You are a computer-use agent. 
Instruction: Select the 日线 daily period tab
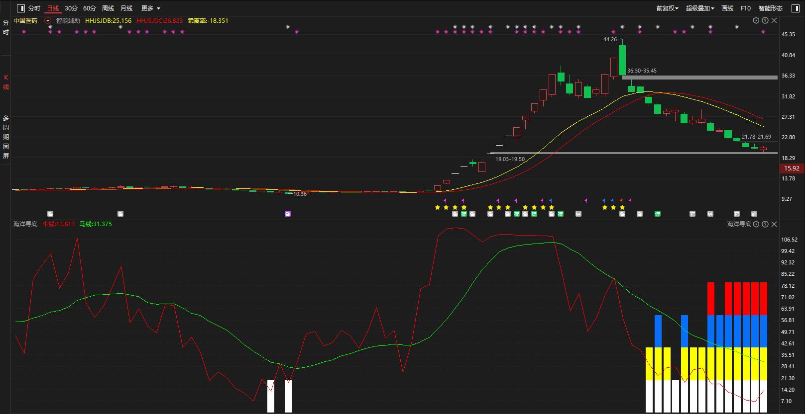[x=53, y=8]
